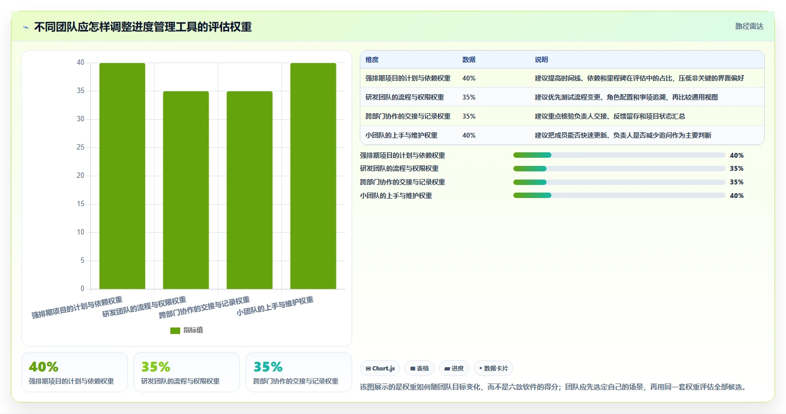Click the 小团队的上手与维护权重 progress bar
The height and width of the screenshot is (414, 786).
click(619, 195)
